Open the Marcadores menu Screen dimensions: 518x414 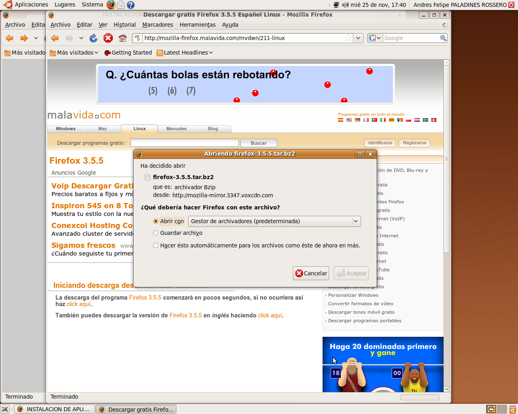(158, 25)
